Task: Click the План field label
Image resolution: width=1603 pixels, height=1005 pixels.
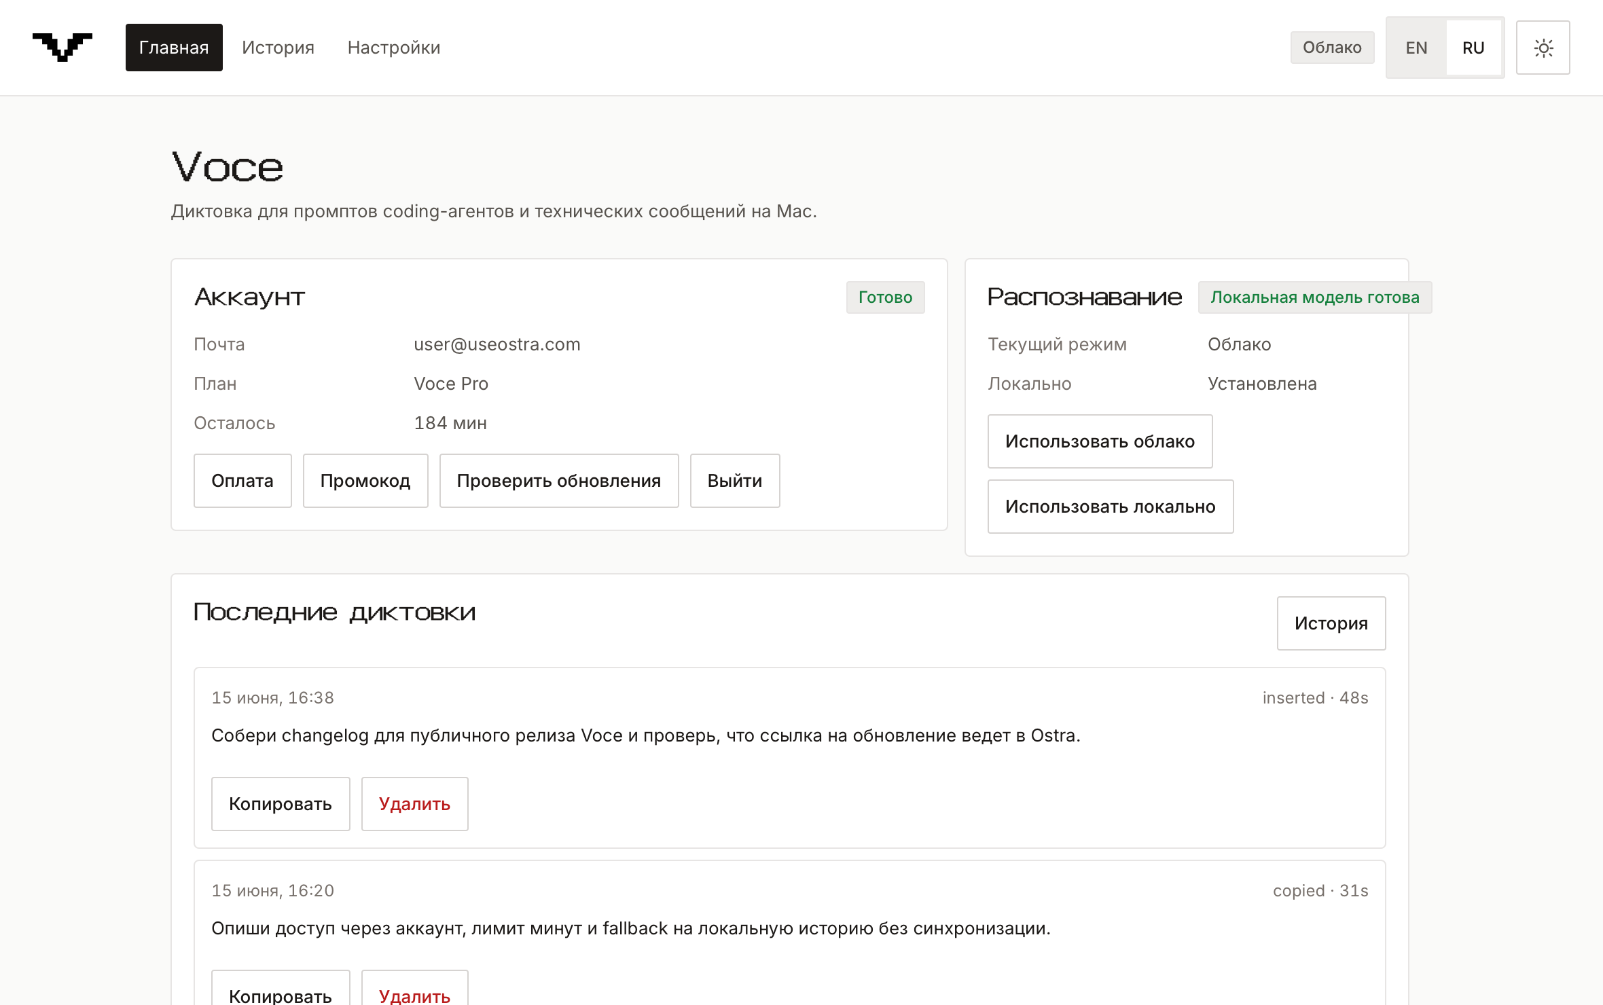Action: (215, 384)
